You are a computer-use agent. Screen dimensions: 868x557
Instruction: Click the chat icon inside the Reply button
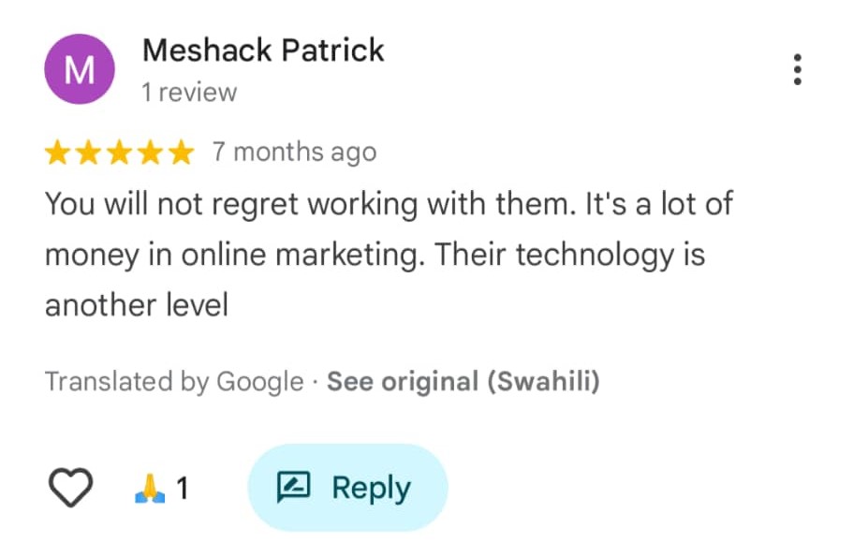[x=293, y=488]
